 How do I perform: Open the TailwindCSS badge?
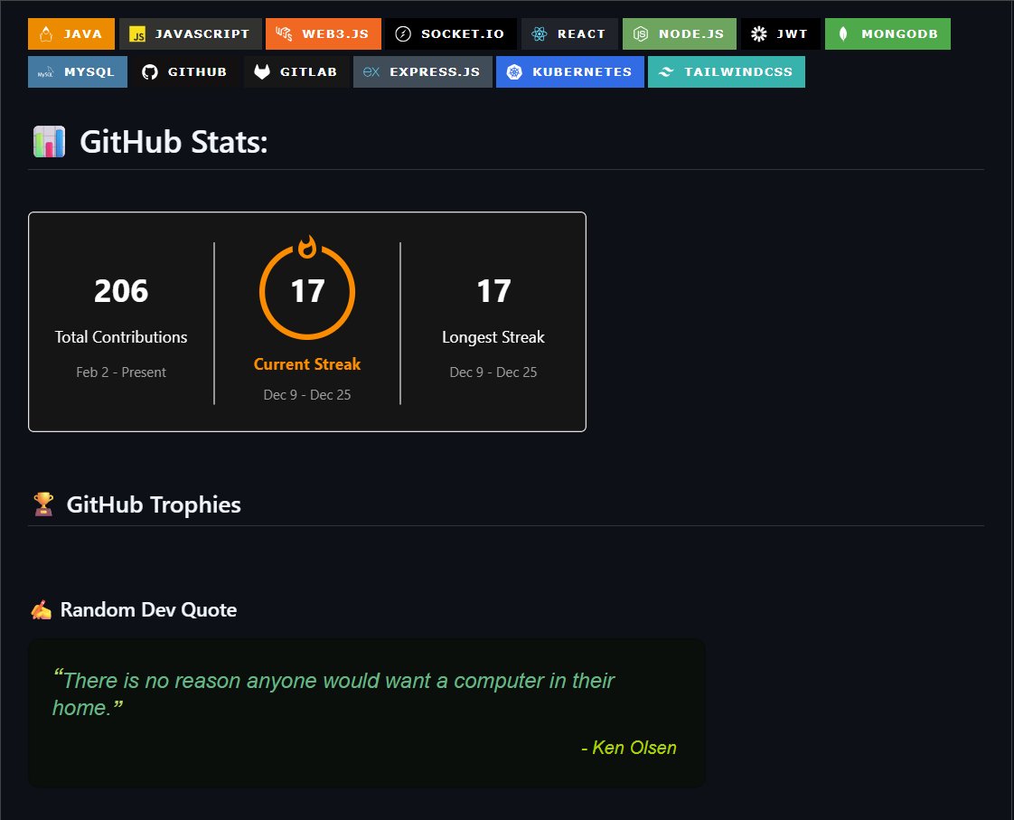(727, 71)
